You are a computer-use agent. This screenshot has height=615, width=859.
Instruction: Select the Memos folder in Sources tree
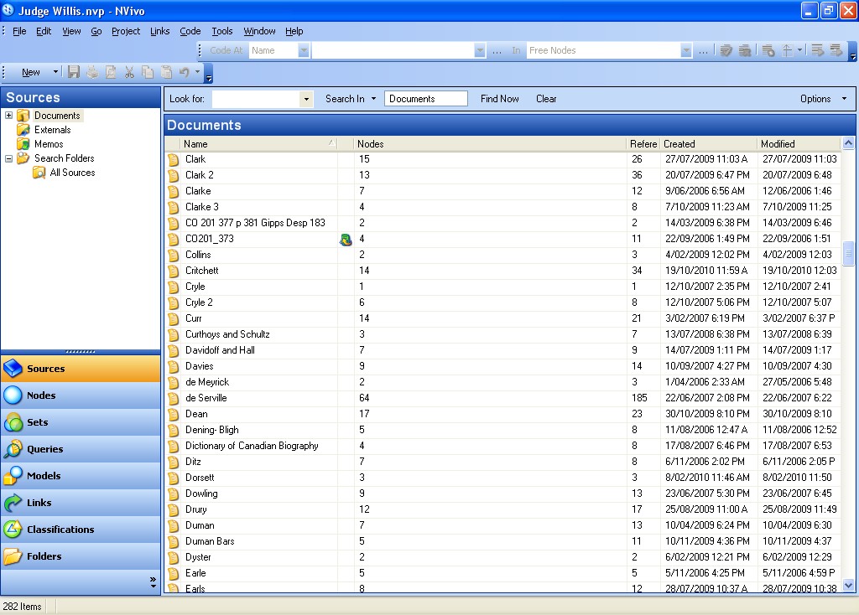click(49, 144)
